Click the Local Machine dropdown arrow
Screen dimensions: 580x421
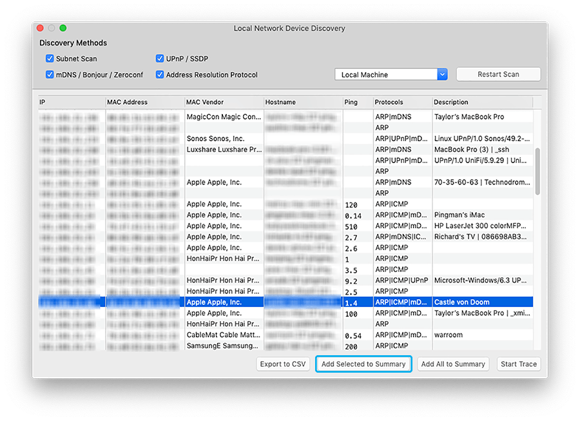tap(441, 74)
